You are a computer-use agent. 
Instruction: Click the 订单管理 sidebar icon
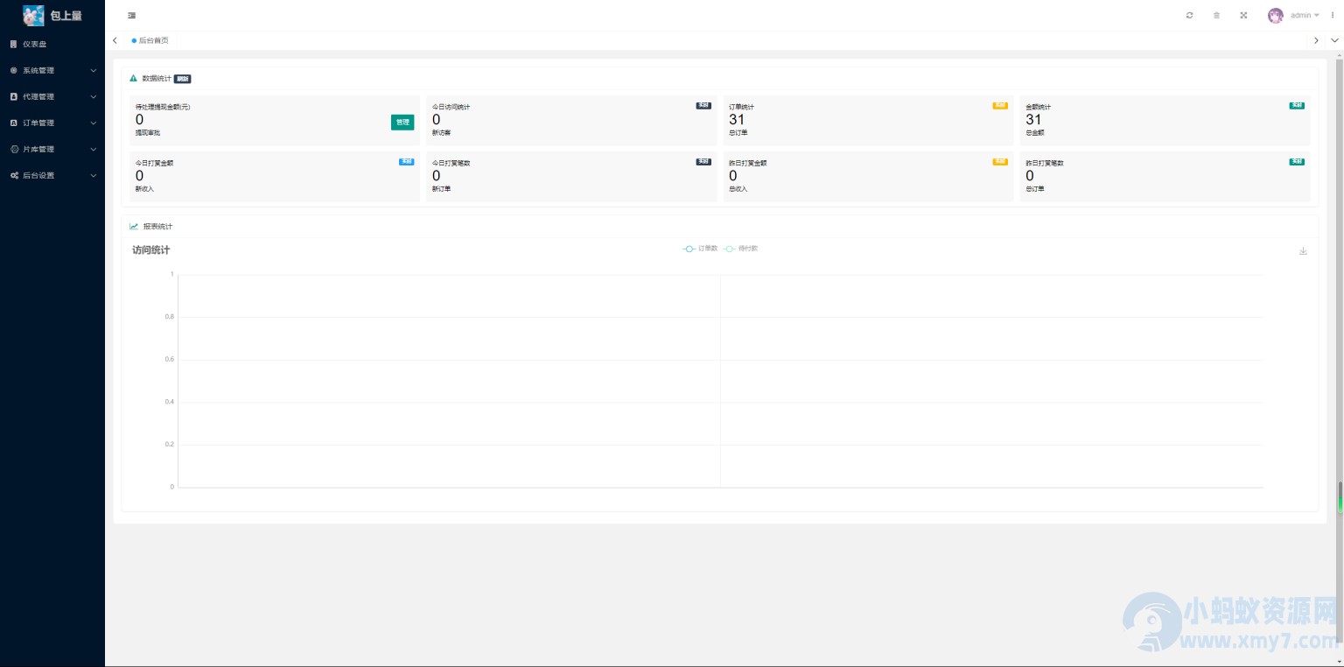coord(13,123)
